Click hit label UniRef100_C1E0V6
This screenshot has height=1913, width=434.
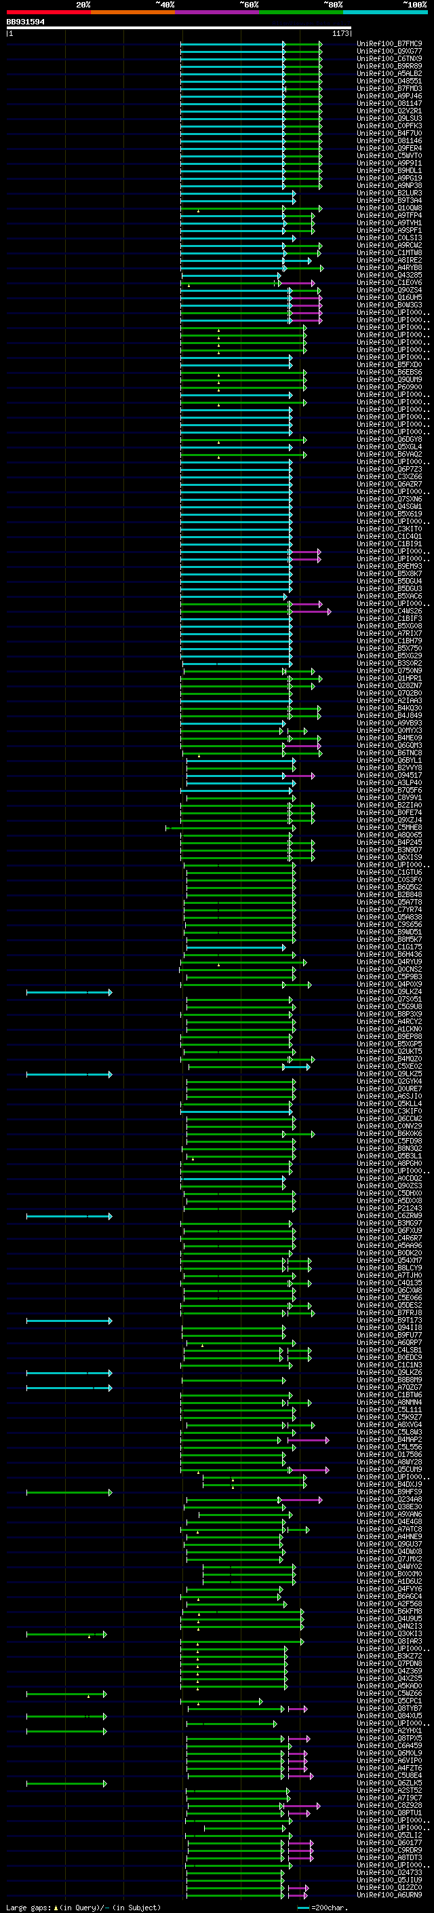click(x=389, y=282)
